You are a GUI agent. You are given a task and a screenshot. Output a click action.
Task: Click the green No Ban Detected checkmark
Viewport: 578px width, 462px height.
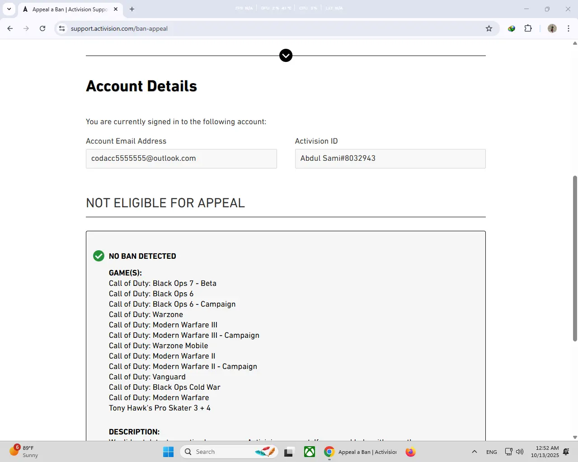coord(99,256)
